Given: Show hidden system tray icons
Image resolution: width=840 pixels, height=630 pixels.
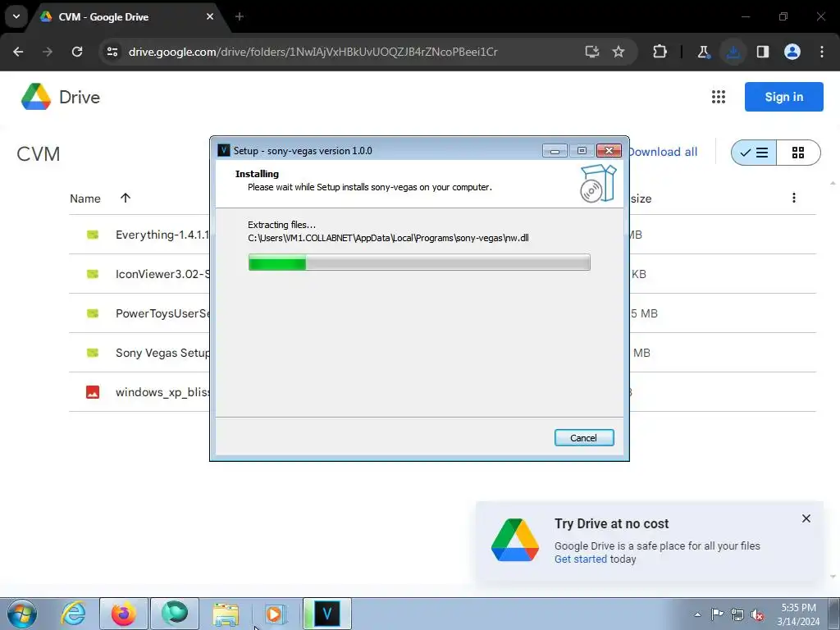Looking at the screenshot, I should [x=697, y=614].
